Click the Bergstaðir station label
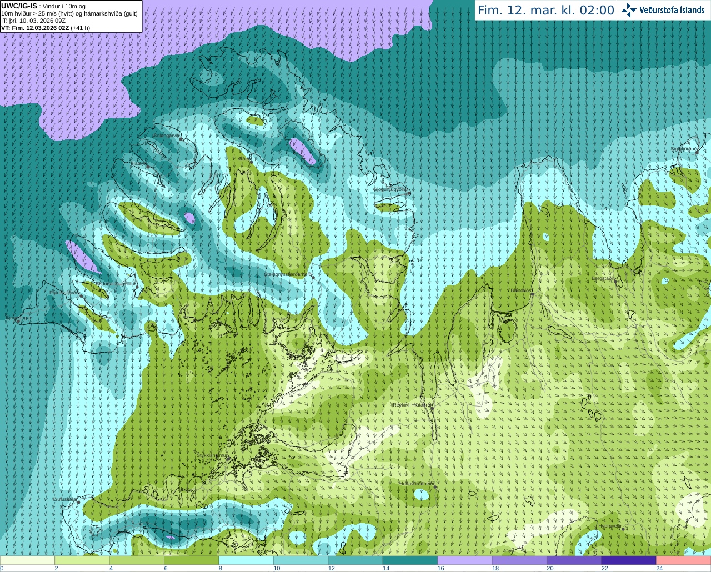The width and height of the screenshot is (711, 572). coord(603,278)
